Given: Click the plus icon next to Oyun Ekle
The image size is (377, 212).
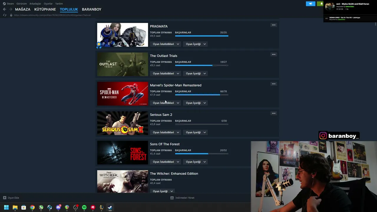Looking at the screenshot, I should [4, 198].
